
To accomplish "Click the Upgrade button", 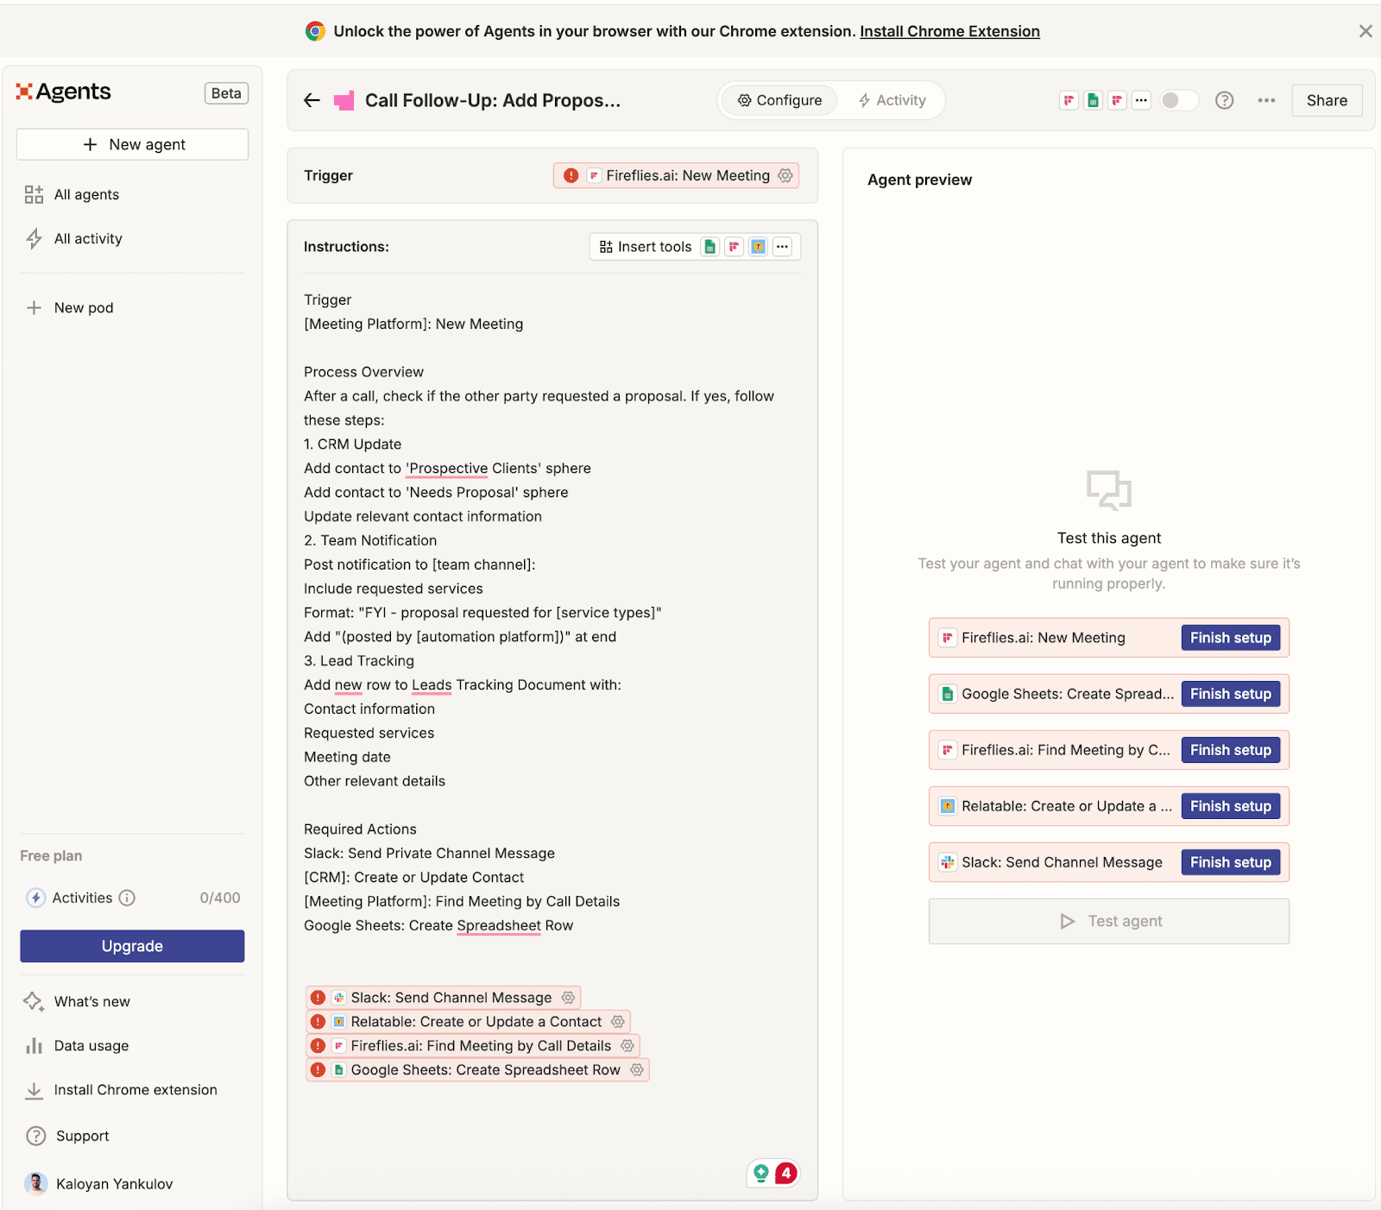I will [132, 946].
